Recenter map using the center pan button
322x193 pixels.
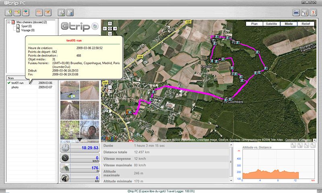click(x=110, y=28)
